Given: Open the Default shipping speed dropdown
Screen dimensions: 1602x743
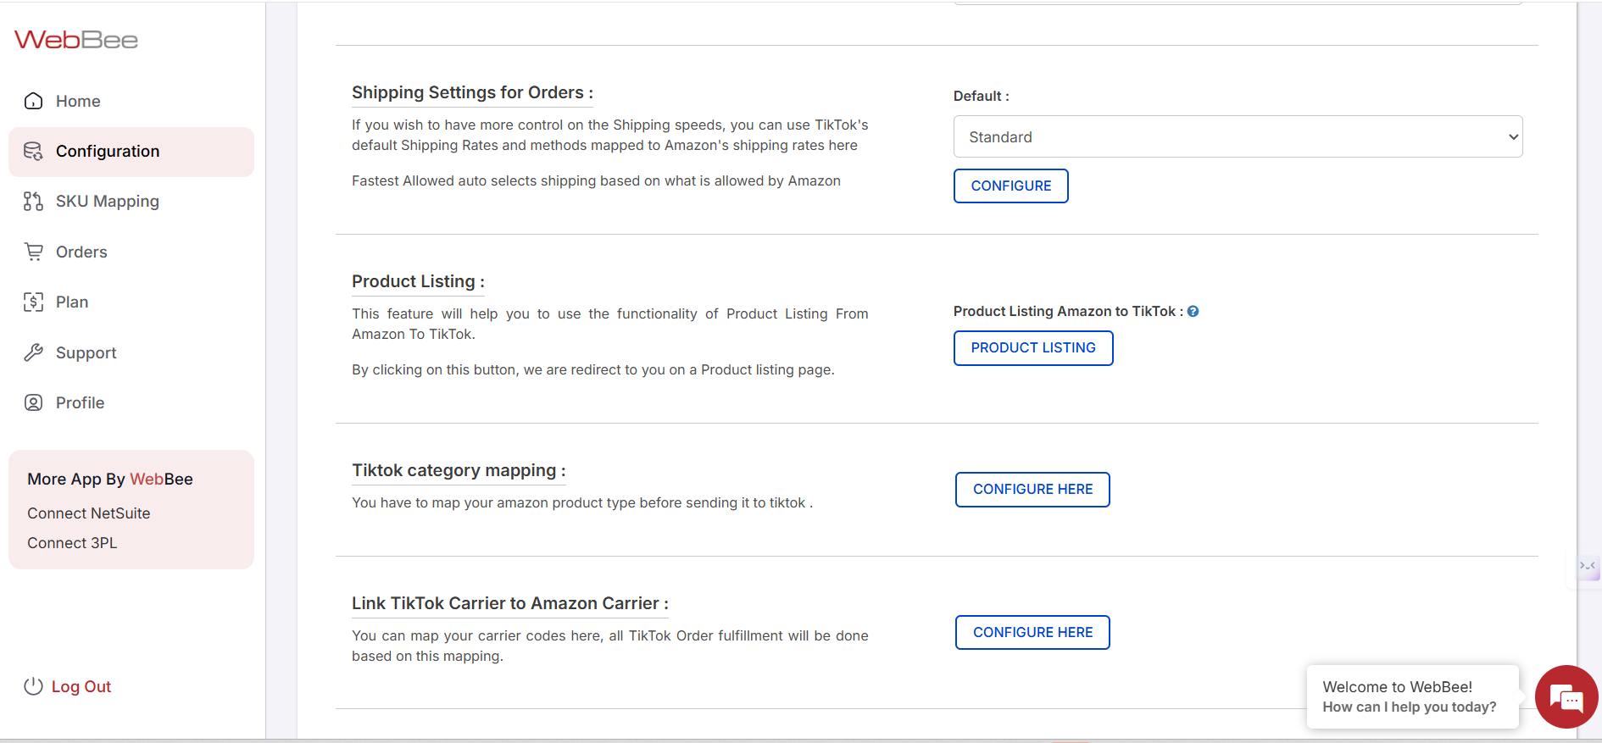Looking at the screenshot, I should [x=1238, y=137].
